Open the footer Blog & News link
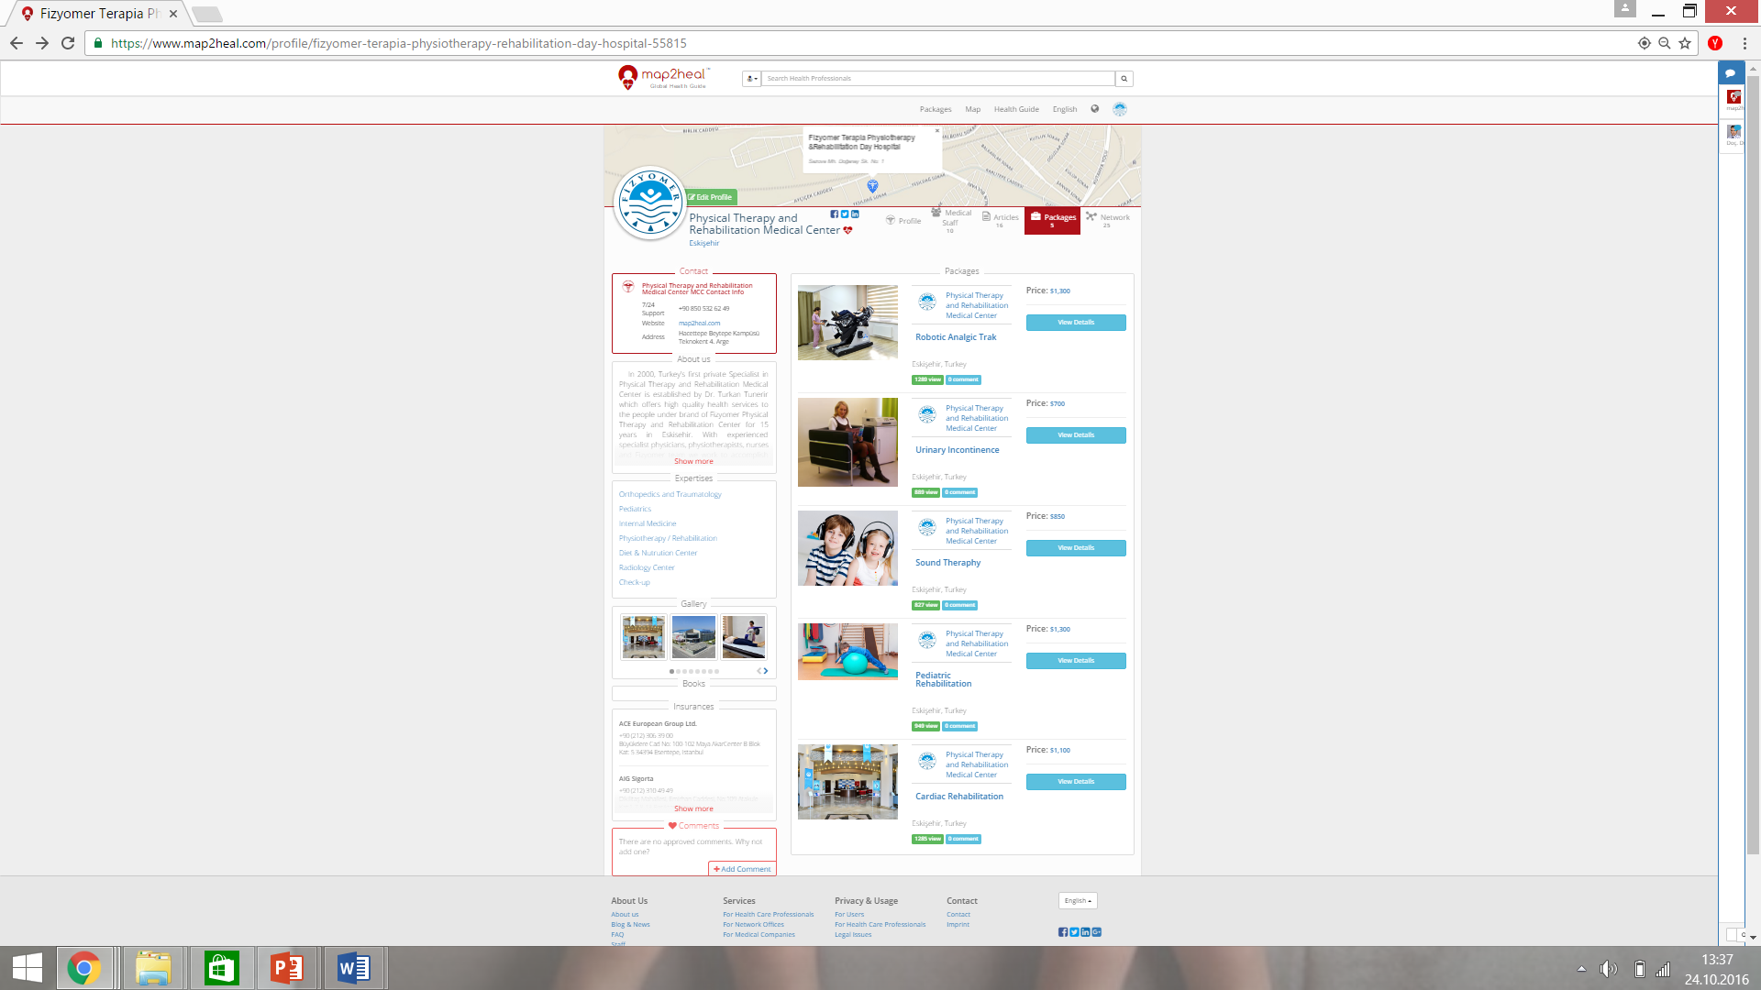 [x=630, y=925]
